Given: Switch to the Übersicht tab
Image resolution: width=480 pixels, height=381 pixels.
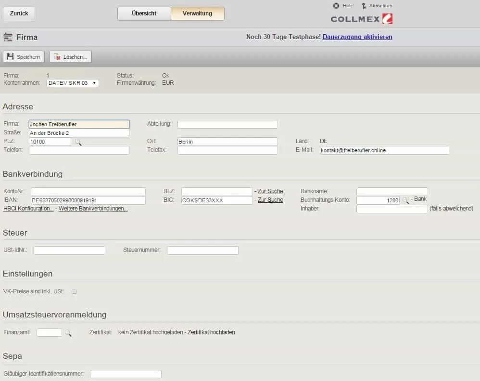Looking at the screenshot, I should 144,13.
